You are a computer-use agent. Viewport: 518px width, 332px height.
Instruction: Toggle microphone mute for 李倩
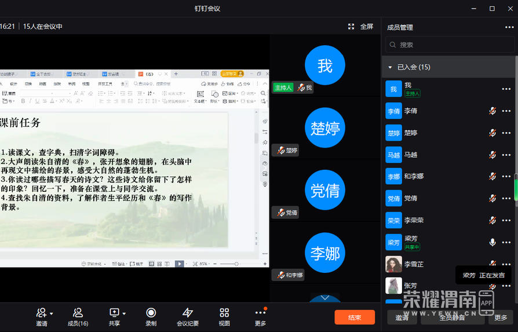492,111
